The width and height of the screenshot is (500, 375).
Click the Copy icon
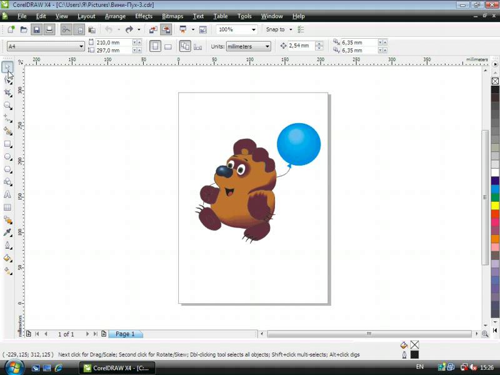(79, 29)
